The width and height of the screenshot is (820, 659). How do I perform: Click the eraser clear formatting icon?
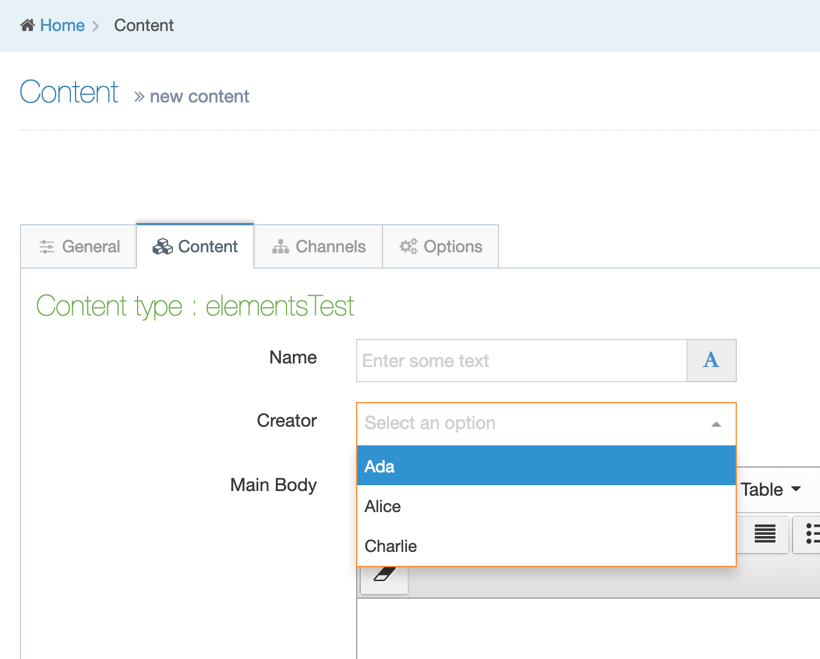384,575
